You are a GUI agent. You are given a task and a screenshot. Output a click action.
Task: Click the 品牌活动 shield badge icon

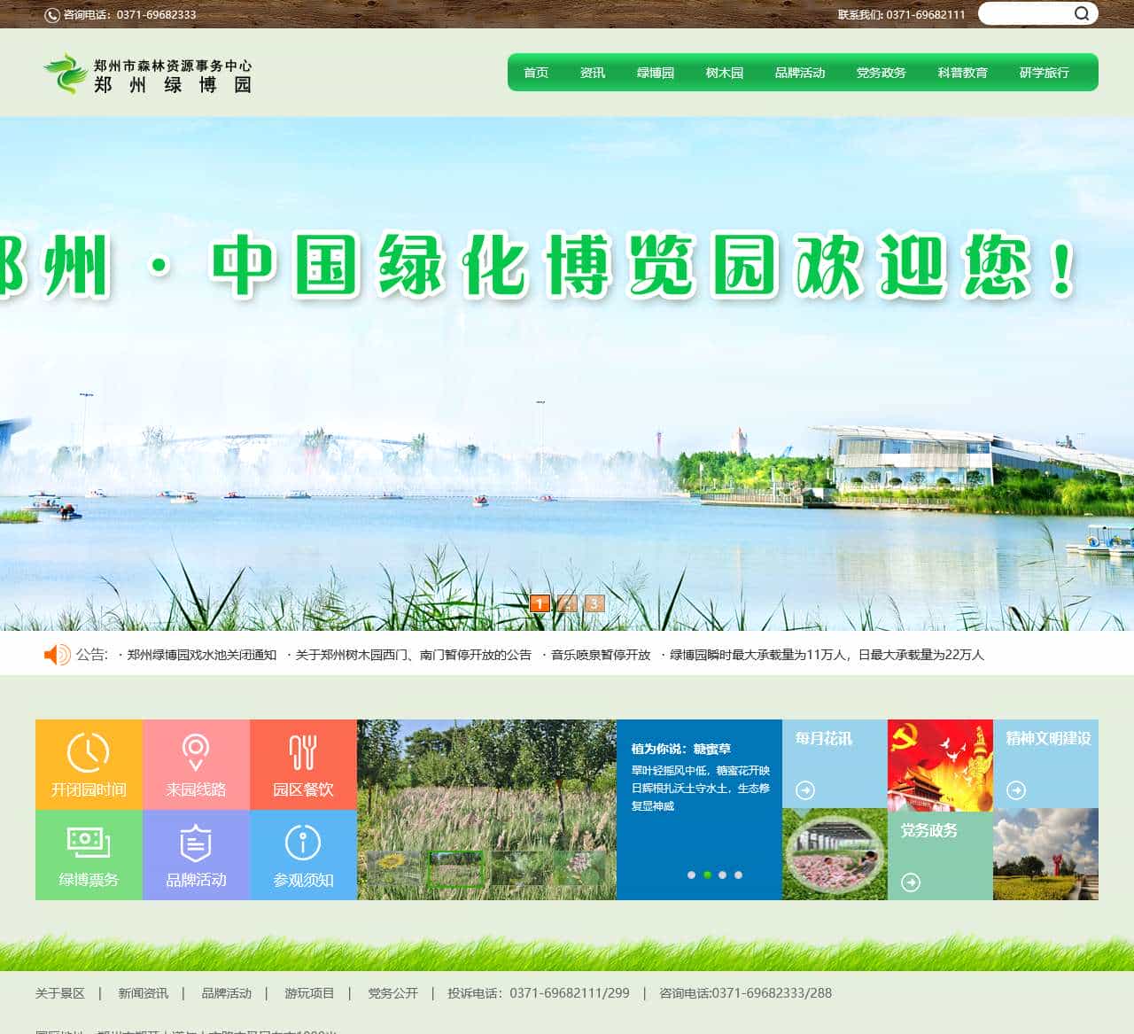196,844
